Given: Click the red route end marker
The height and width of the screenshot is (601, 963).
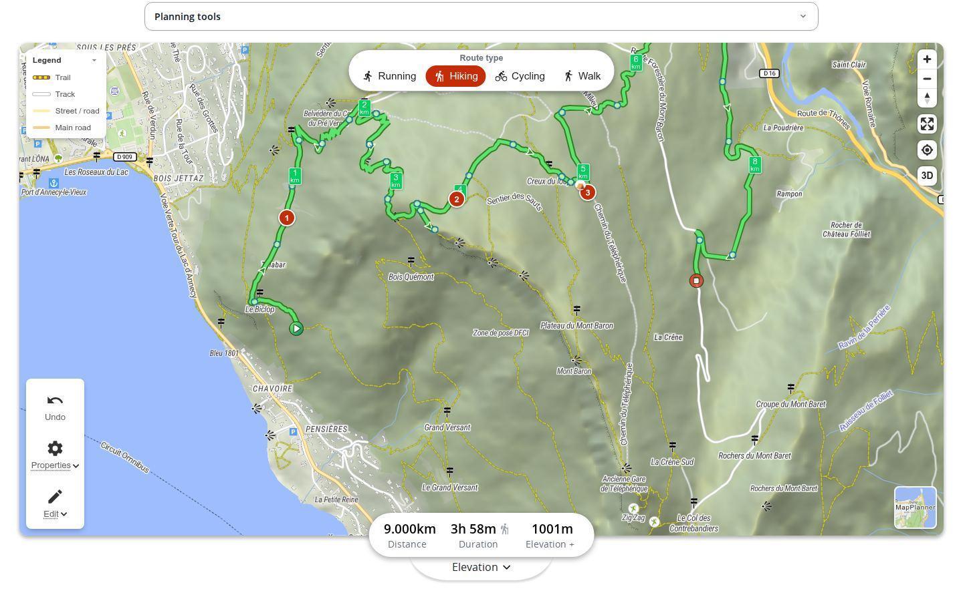Looking at the screenshot, I should click(696, 280).
